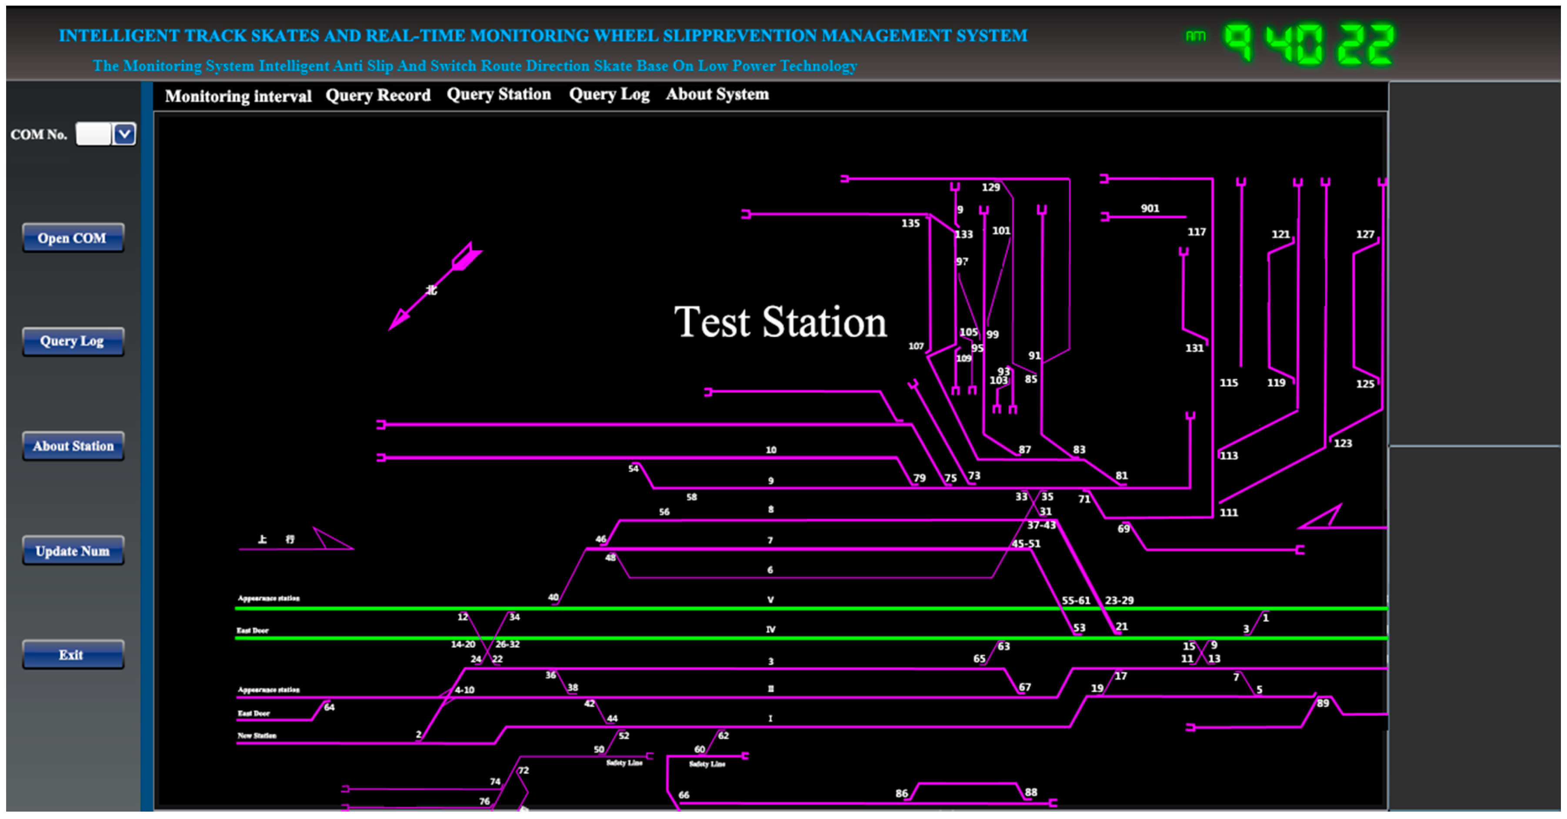Click switch 129 at the top of the yard
The width and height of the screenshot is (1567, 819).
click(x=990, y=187)
